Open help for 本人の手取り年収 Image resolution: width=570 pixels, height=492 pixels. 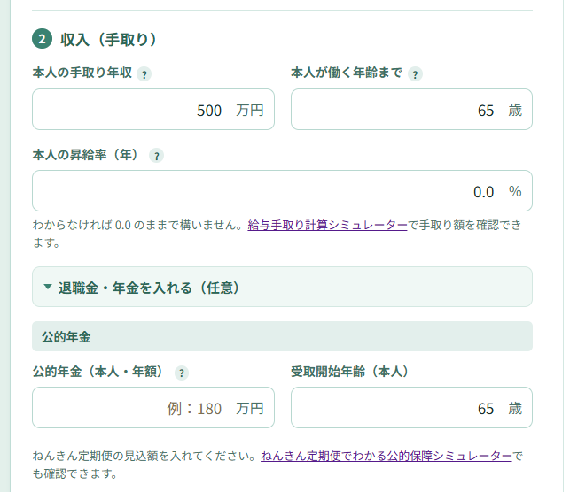click(x=144, y=74)
